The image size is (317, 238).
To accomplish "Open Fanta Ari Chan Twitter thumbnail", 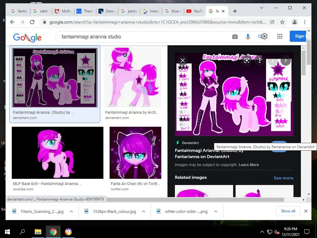I will [136, 153].
